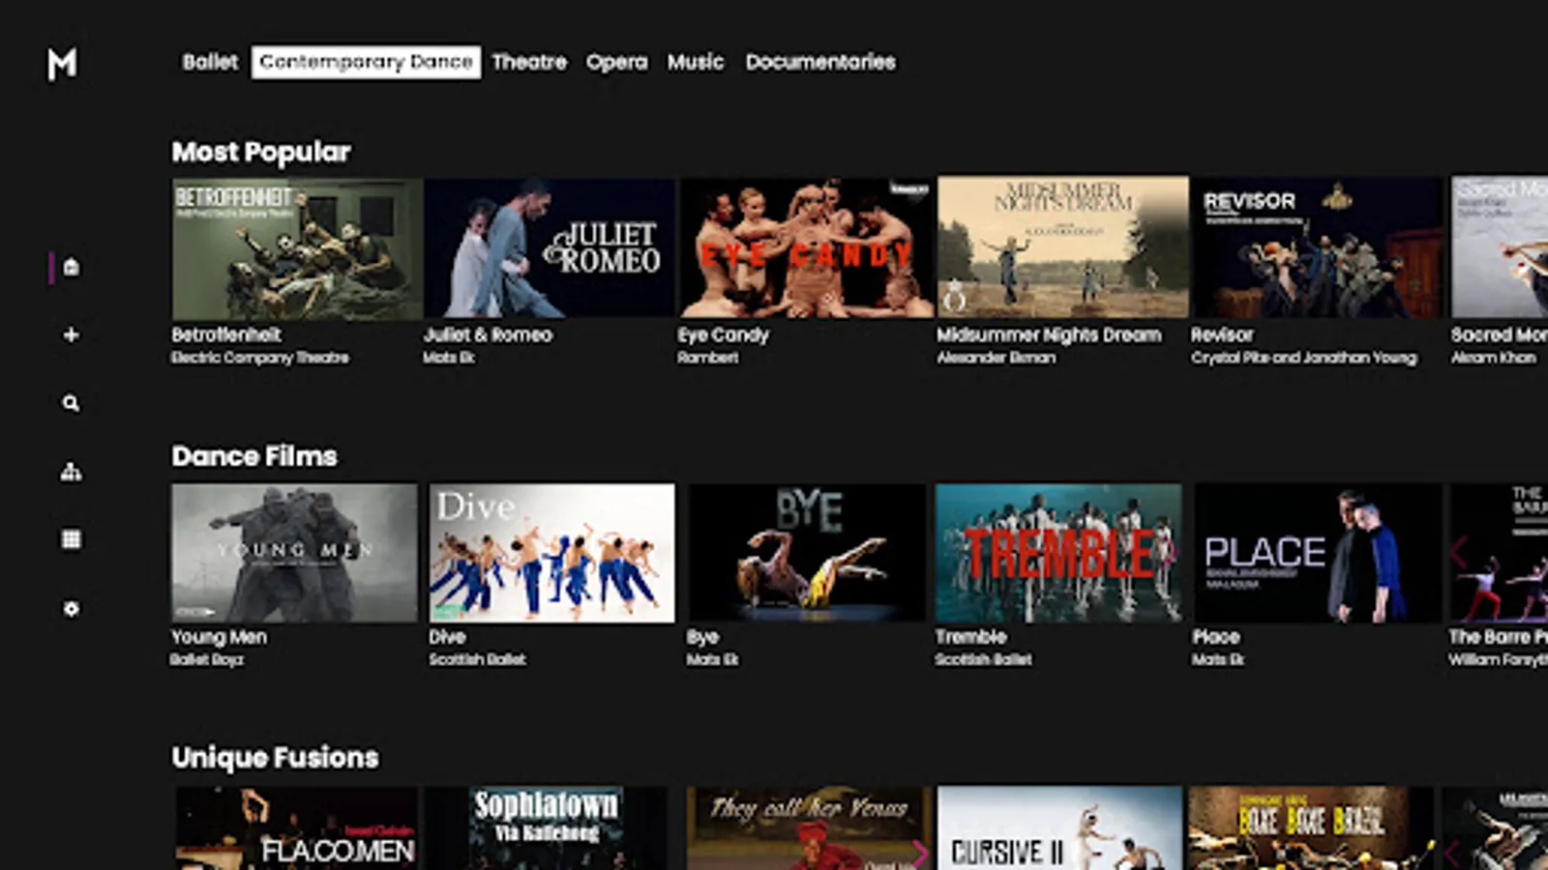This screenshot has width=1548, height=870.
Task: Open the Place film thumbnail
Action: coord(1318,553)
